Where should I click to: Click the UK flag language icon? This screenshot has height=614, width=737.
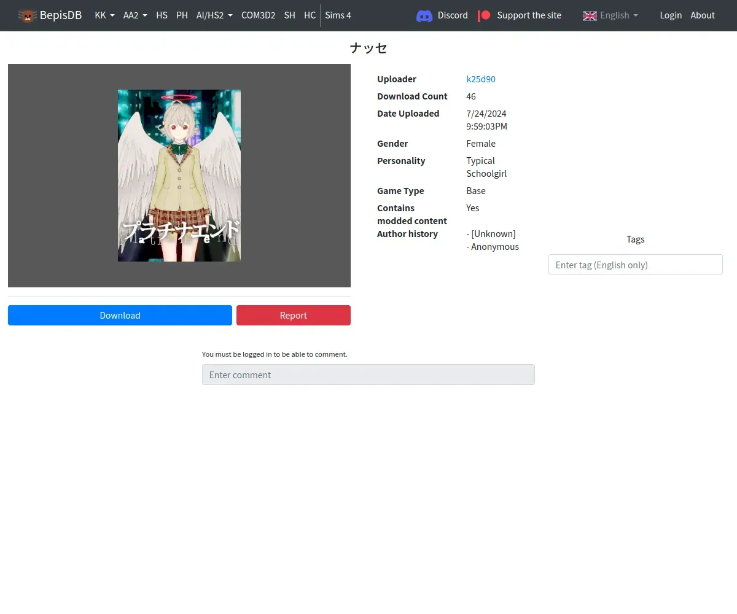pyautogui.click(x=590, y=15)
